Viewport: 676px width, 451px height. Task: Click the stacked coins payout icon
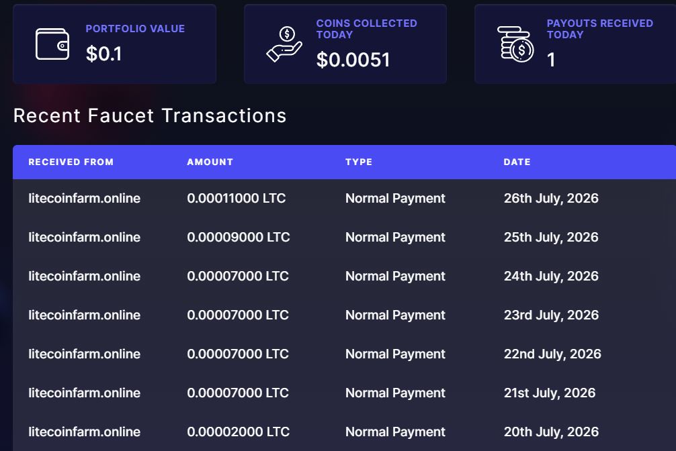tap(515, 44)
